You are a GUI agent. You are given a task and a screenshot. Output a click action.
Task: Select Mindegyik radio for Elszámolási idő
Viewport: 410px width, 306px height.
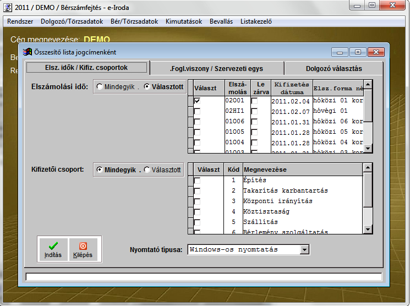pos(100,87)
